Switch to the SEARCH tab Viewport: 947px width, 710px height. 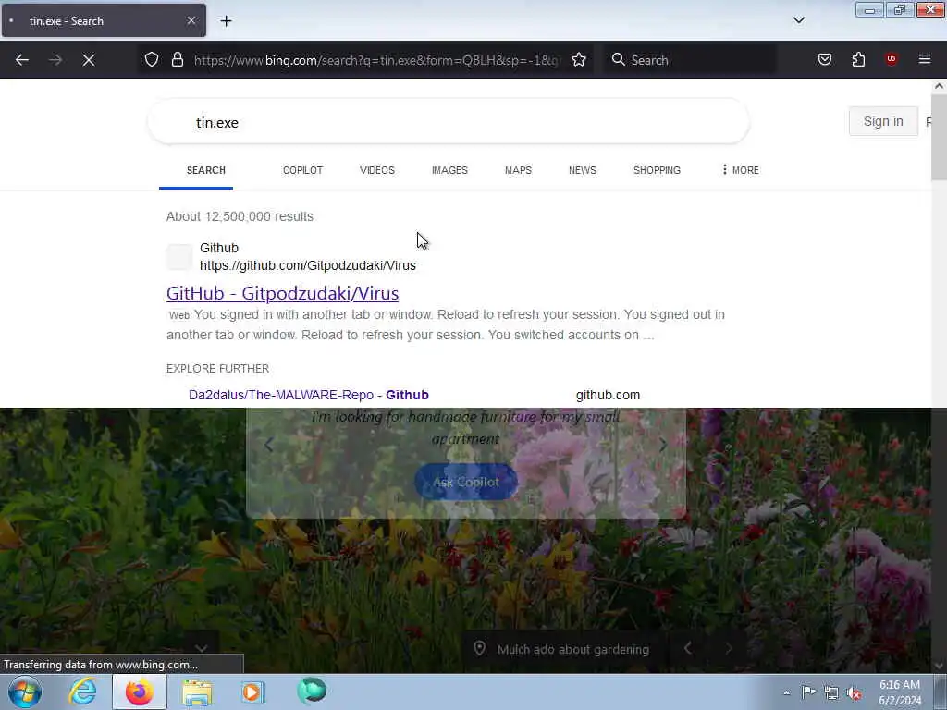205,170
